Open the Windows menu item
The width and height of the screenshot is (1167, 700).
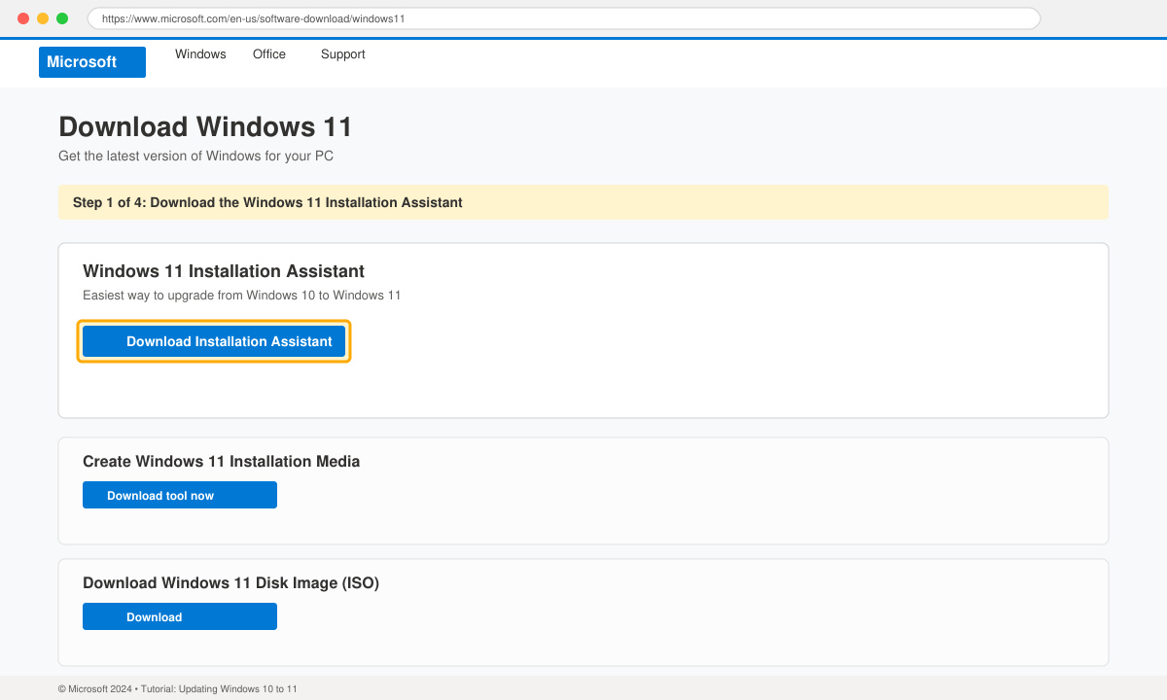point(200,54)
